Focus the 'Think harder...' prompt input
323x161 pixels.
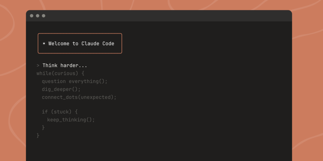coord(65,66)
